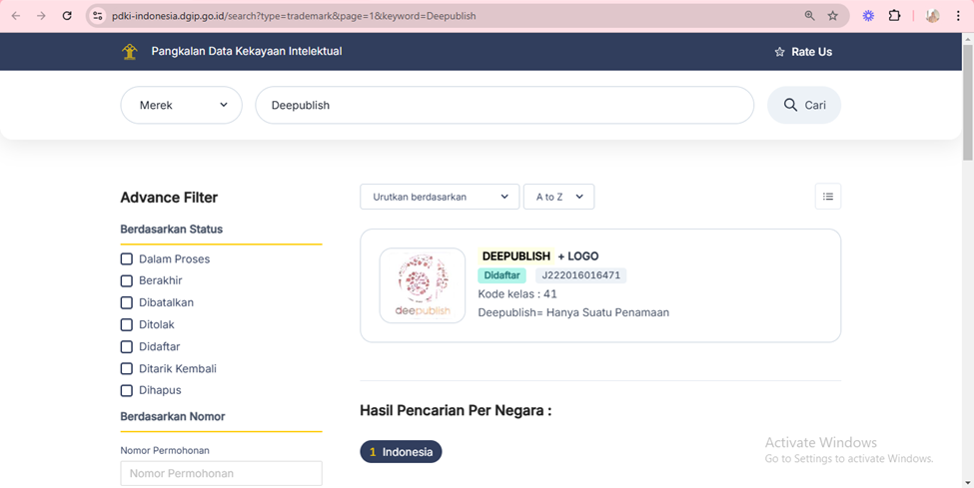Viewport: 974px width, 488px height.
Task: Click the Deepublish logo thumbnail
Action: pyautogui.click(x=423, y=285)
